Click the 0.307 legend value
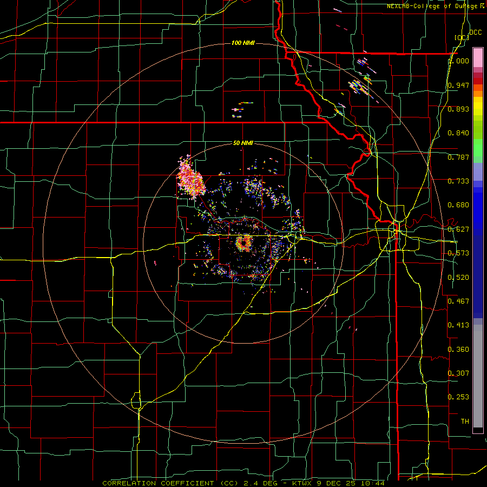 click(x=458, y=373)
